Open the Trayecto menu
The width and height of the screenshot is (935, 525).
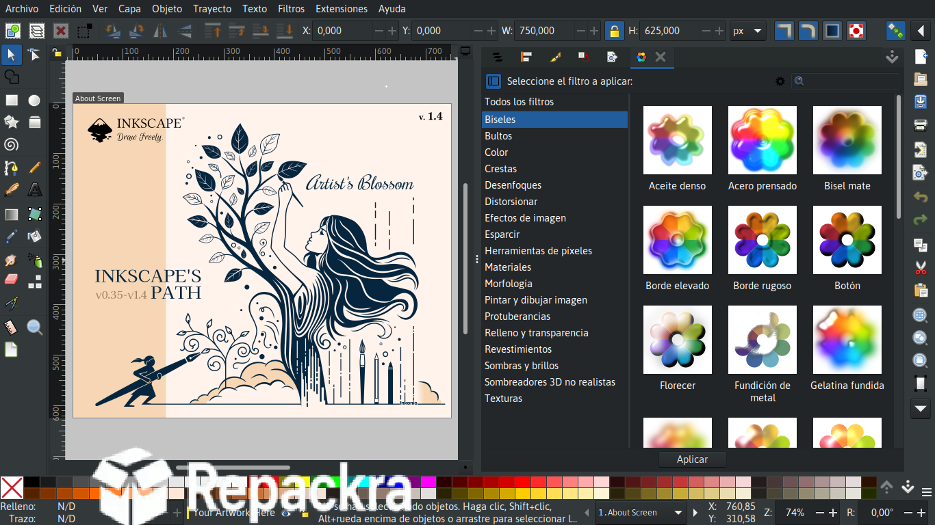pyautogui.click(x=212, y=9)
